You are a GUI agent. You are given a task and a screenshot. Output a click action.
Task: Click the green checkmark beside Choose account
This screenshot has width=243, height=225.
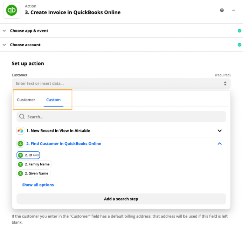(239, 45)
